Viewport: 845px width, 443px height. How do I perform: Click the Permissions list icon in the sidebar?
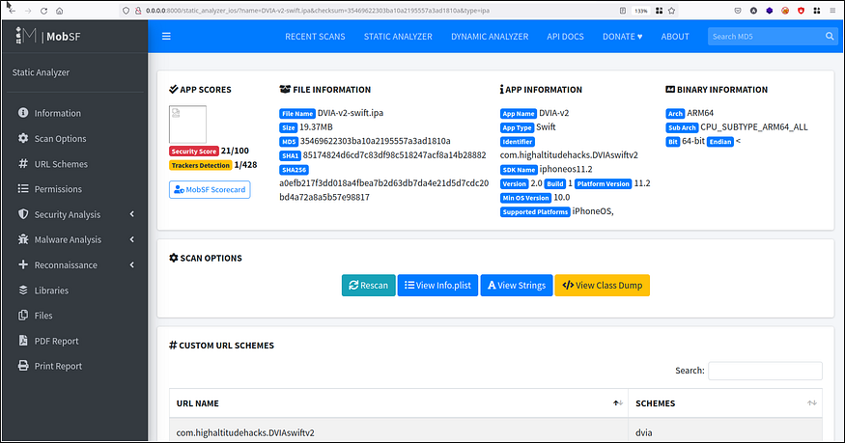(x=23, y=189)
